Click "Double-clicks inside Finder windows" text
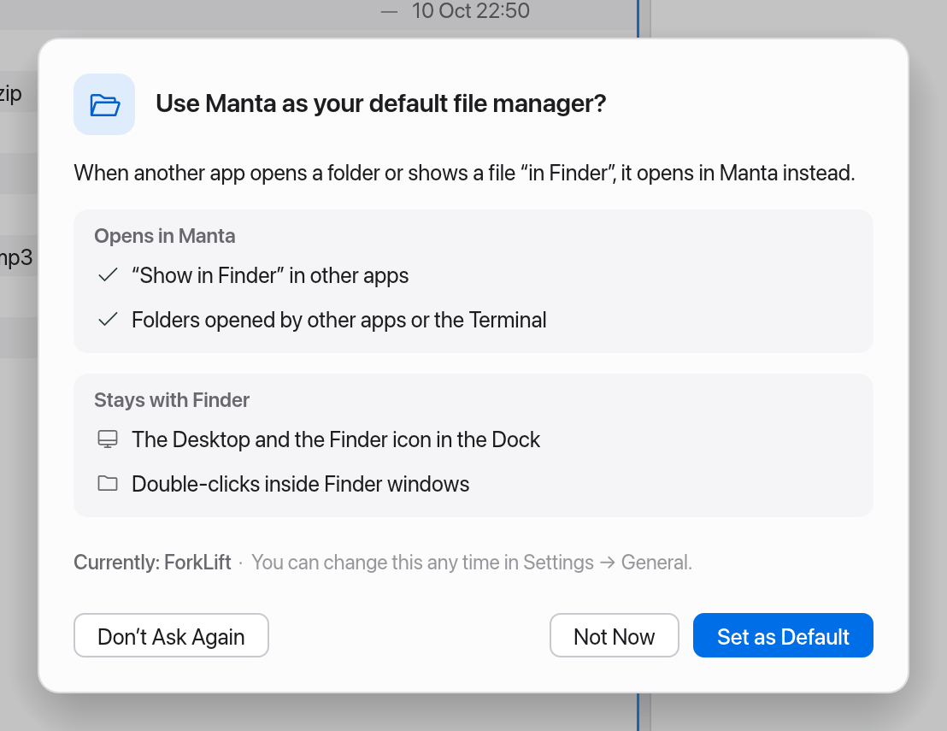947x731 pixels. [300, 484]
